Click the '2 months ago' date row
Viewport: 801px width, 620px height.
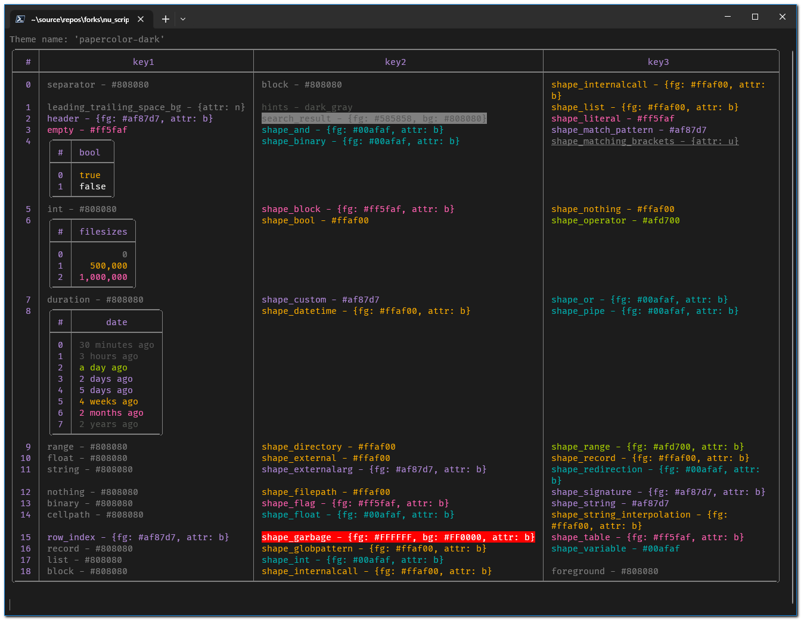click(111, 413)
